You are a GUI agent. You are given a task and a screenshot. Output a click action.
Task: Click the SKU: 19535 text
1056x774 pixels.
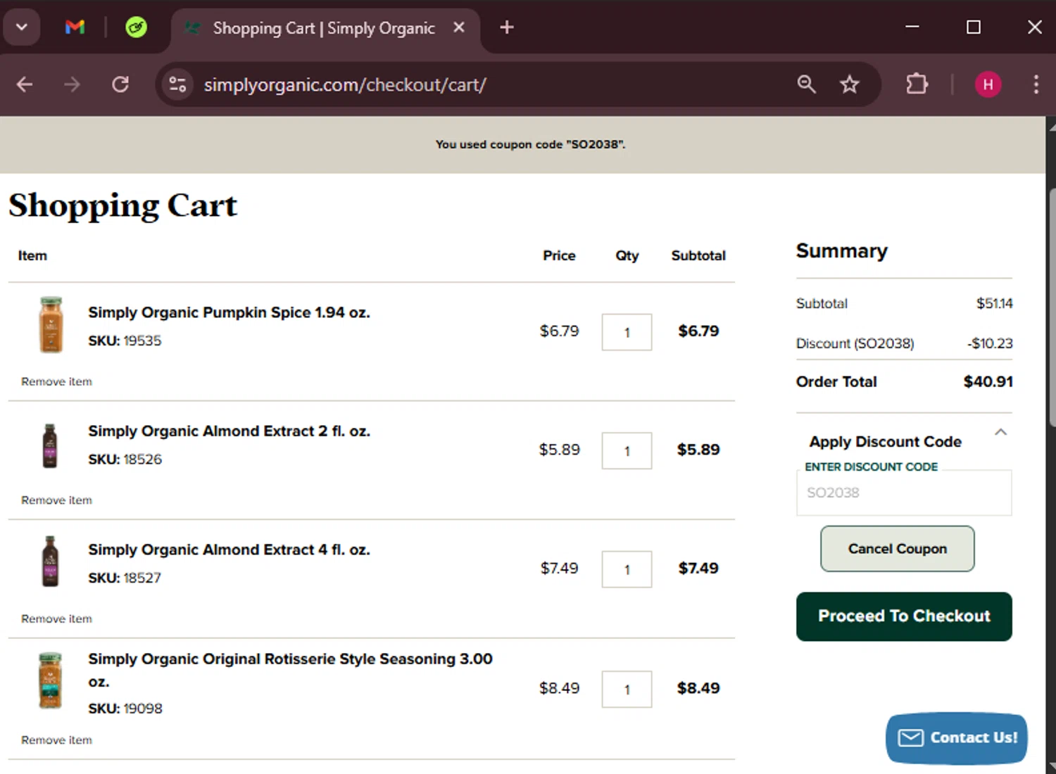point(125,341)
